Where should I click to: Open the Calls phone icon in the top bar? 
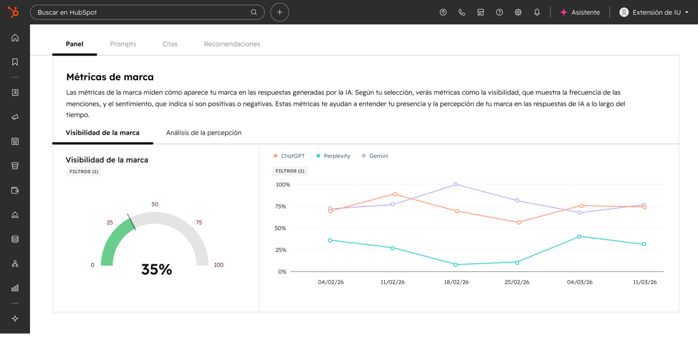461,12
